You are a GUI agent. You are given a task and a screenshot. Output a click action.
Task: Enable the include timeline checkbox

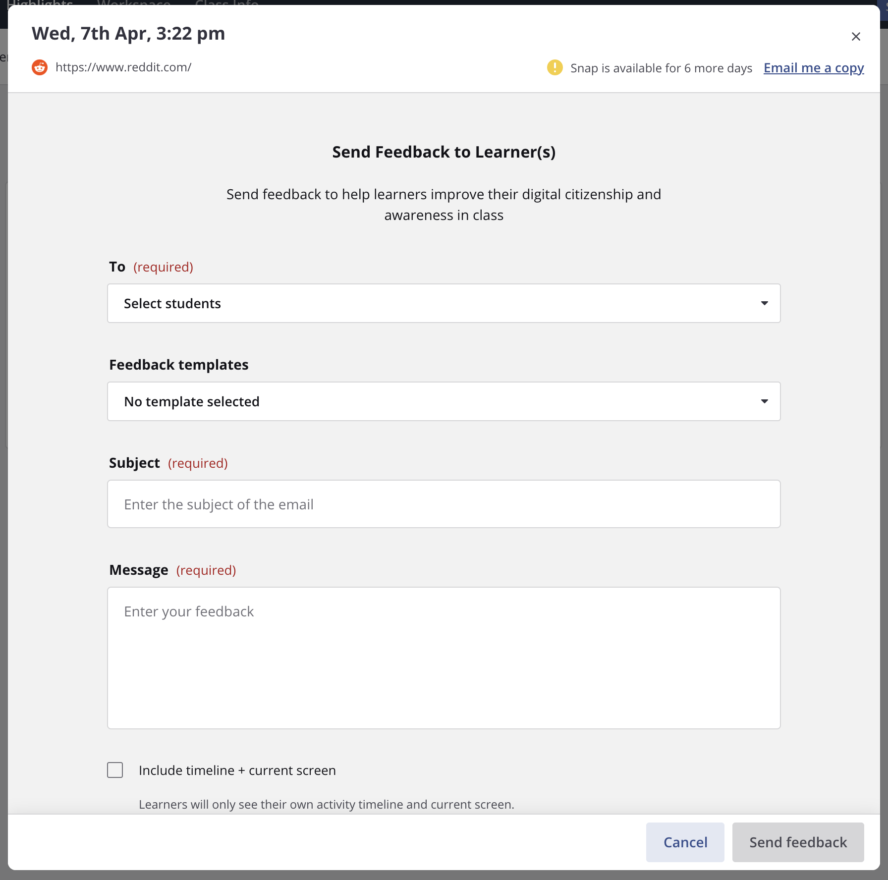(x=115, y=770)
